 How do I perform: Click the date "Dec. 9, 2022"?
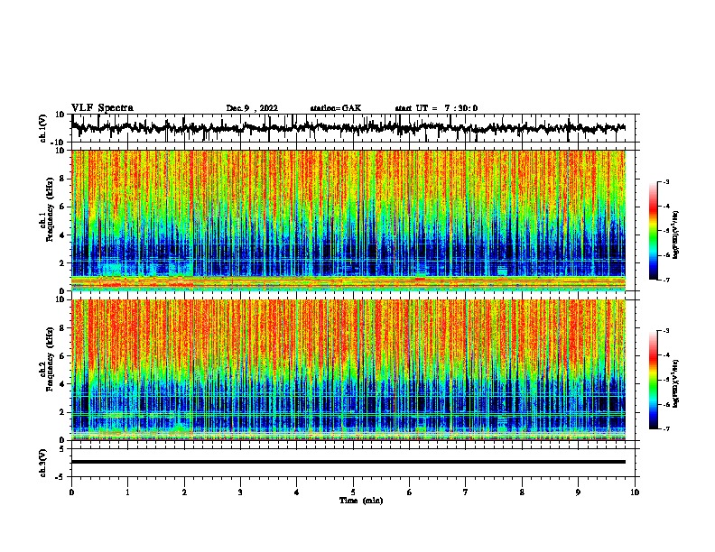coord(252,108)
